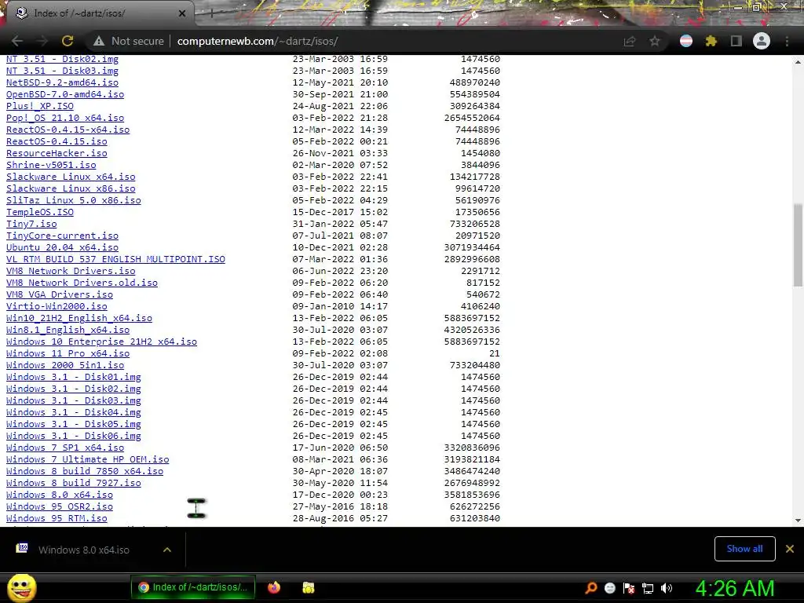Download Windows 8.0 x64.iso from list
This screenshot has width=804, height=603.
[60, 495]
